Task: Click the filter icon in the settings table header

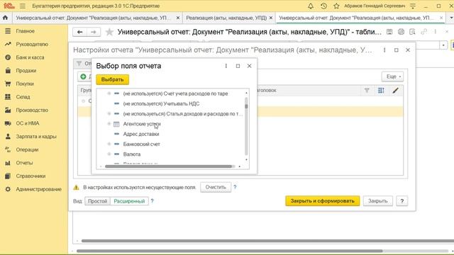Action: tap(367, 91)
